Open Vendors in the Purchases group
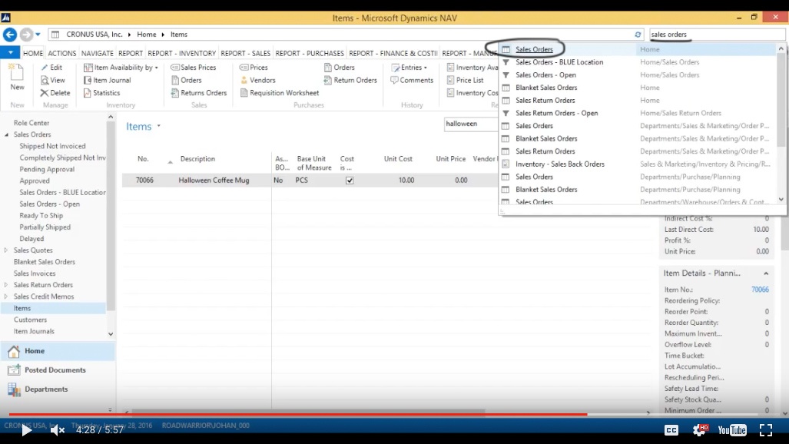Screen dimensions: 789x444 tap(257, 80)
